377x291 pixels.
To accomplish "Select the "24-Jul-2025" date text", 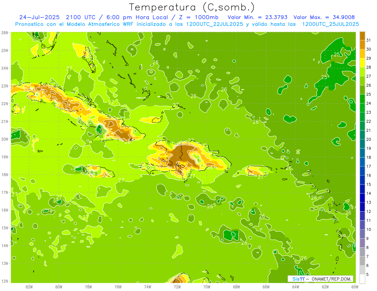I will coord(39,17).
